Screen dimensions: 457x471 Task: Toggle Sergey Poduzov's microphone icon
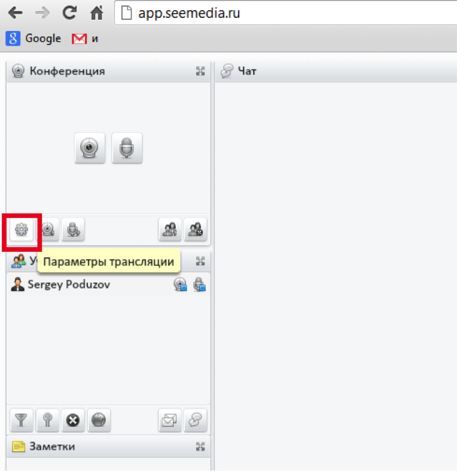point(199,284)
